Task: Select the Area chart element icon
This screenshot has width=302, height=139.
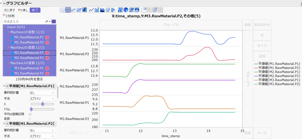Action: pos(102,10)
